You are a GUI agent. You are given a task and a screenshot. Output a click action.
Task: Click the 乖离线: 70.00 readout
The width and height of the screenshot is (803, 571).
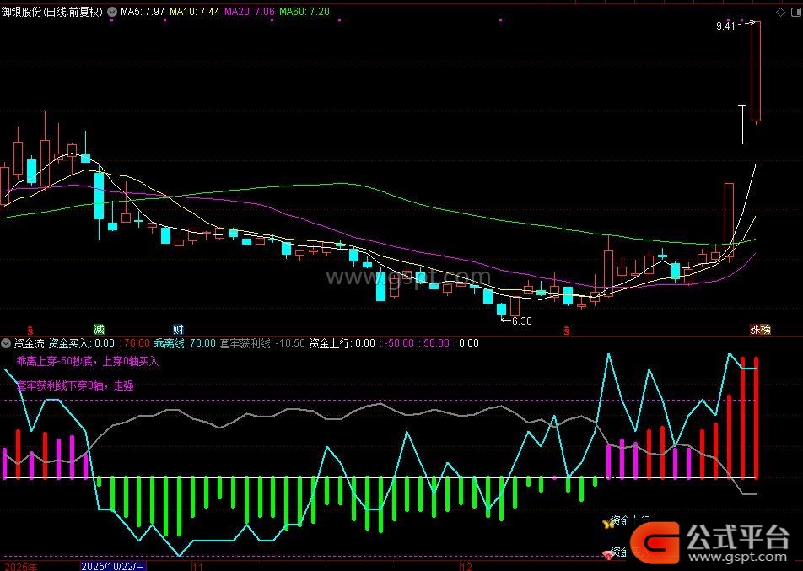click(x=185, y=343)
